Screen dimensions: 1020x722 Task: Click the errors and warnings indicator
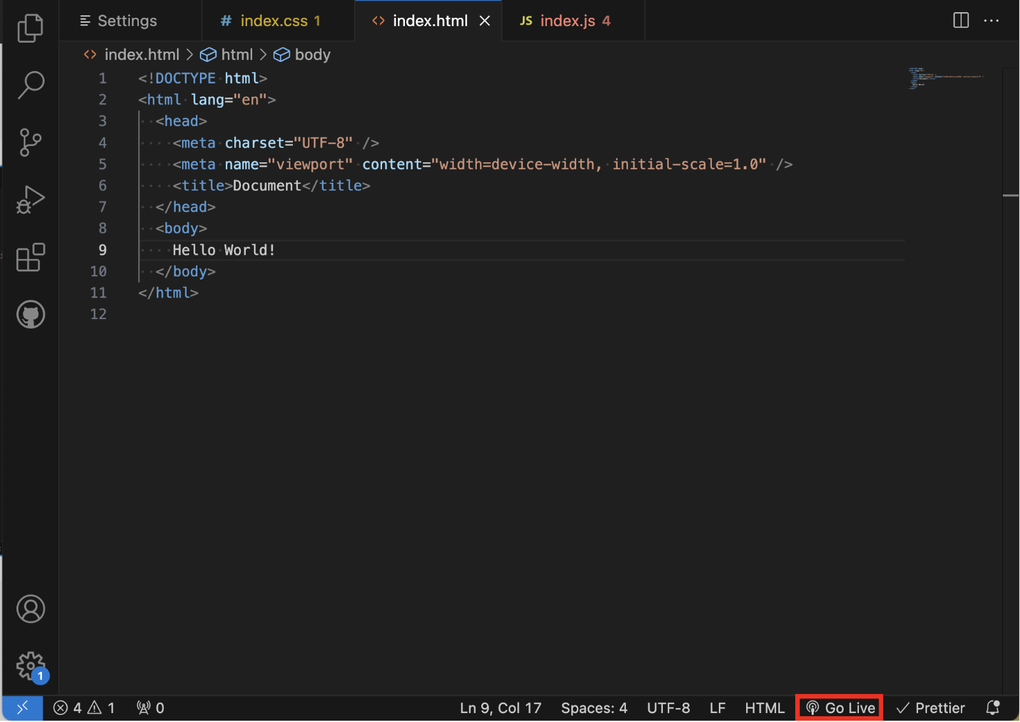pos(84,708)
